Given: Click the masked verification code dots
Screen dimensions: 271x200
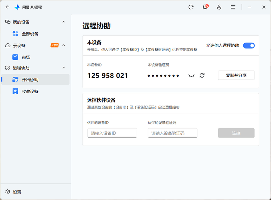Looking at the screenshot, I should coord(163,76).
